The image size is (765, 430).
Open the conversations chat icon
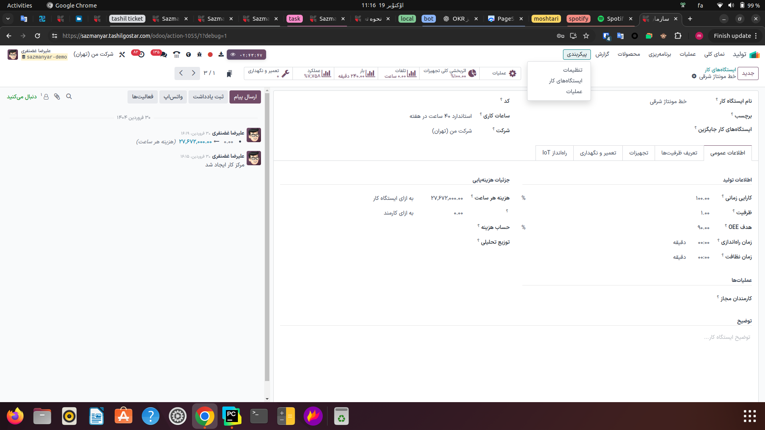tap(163, 54)
